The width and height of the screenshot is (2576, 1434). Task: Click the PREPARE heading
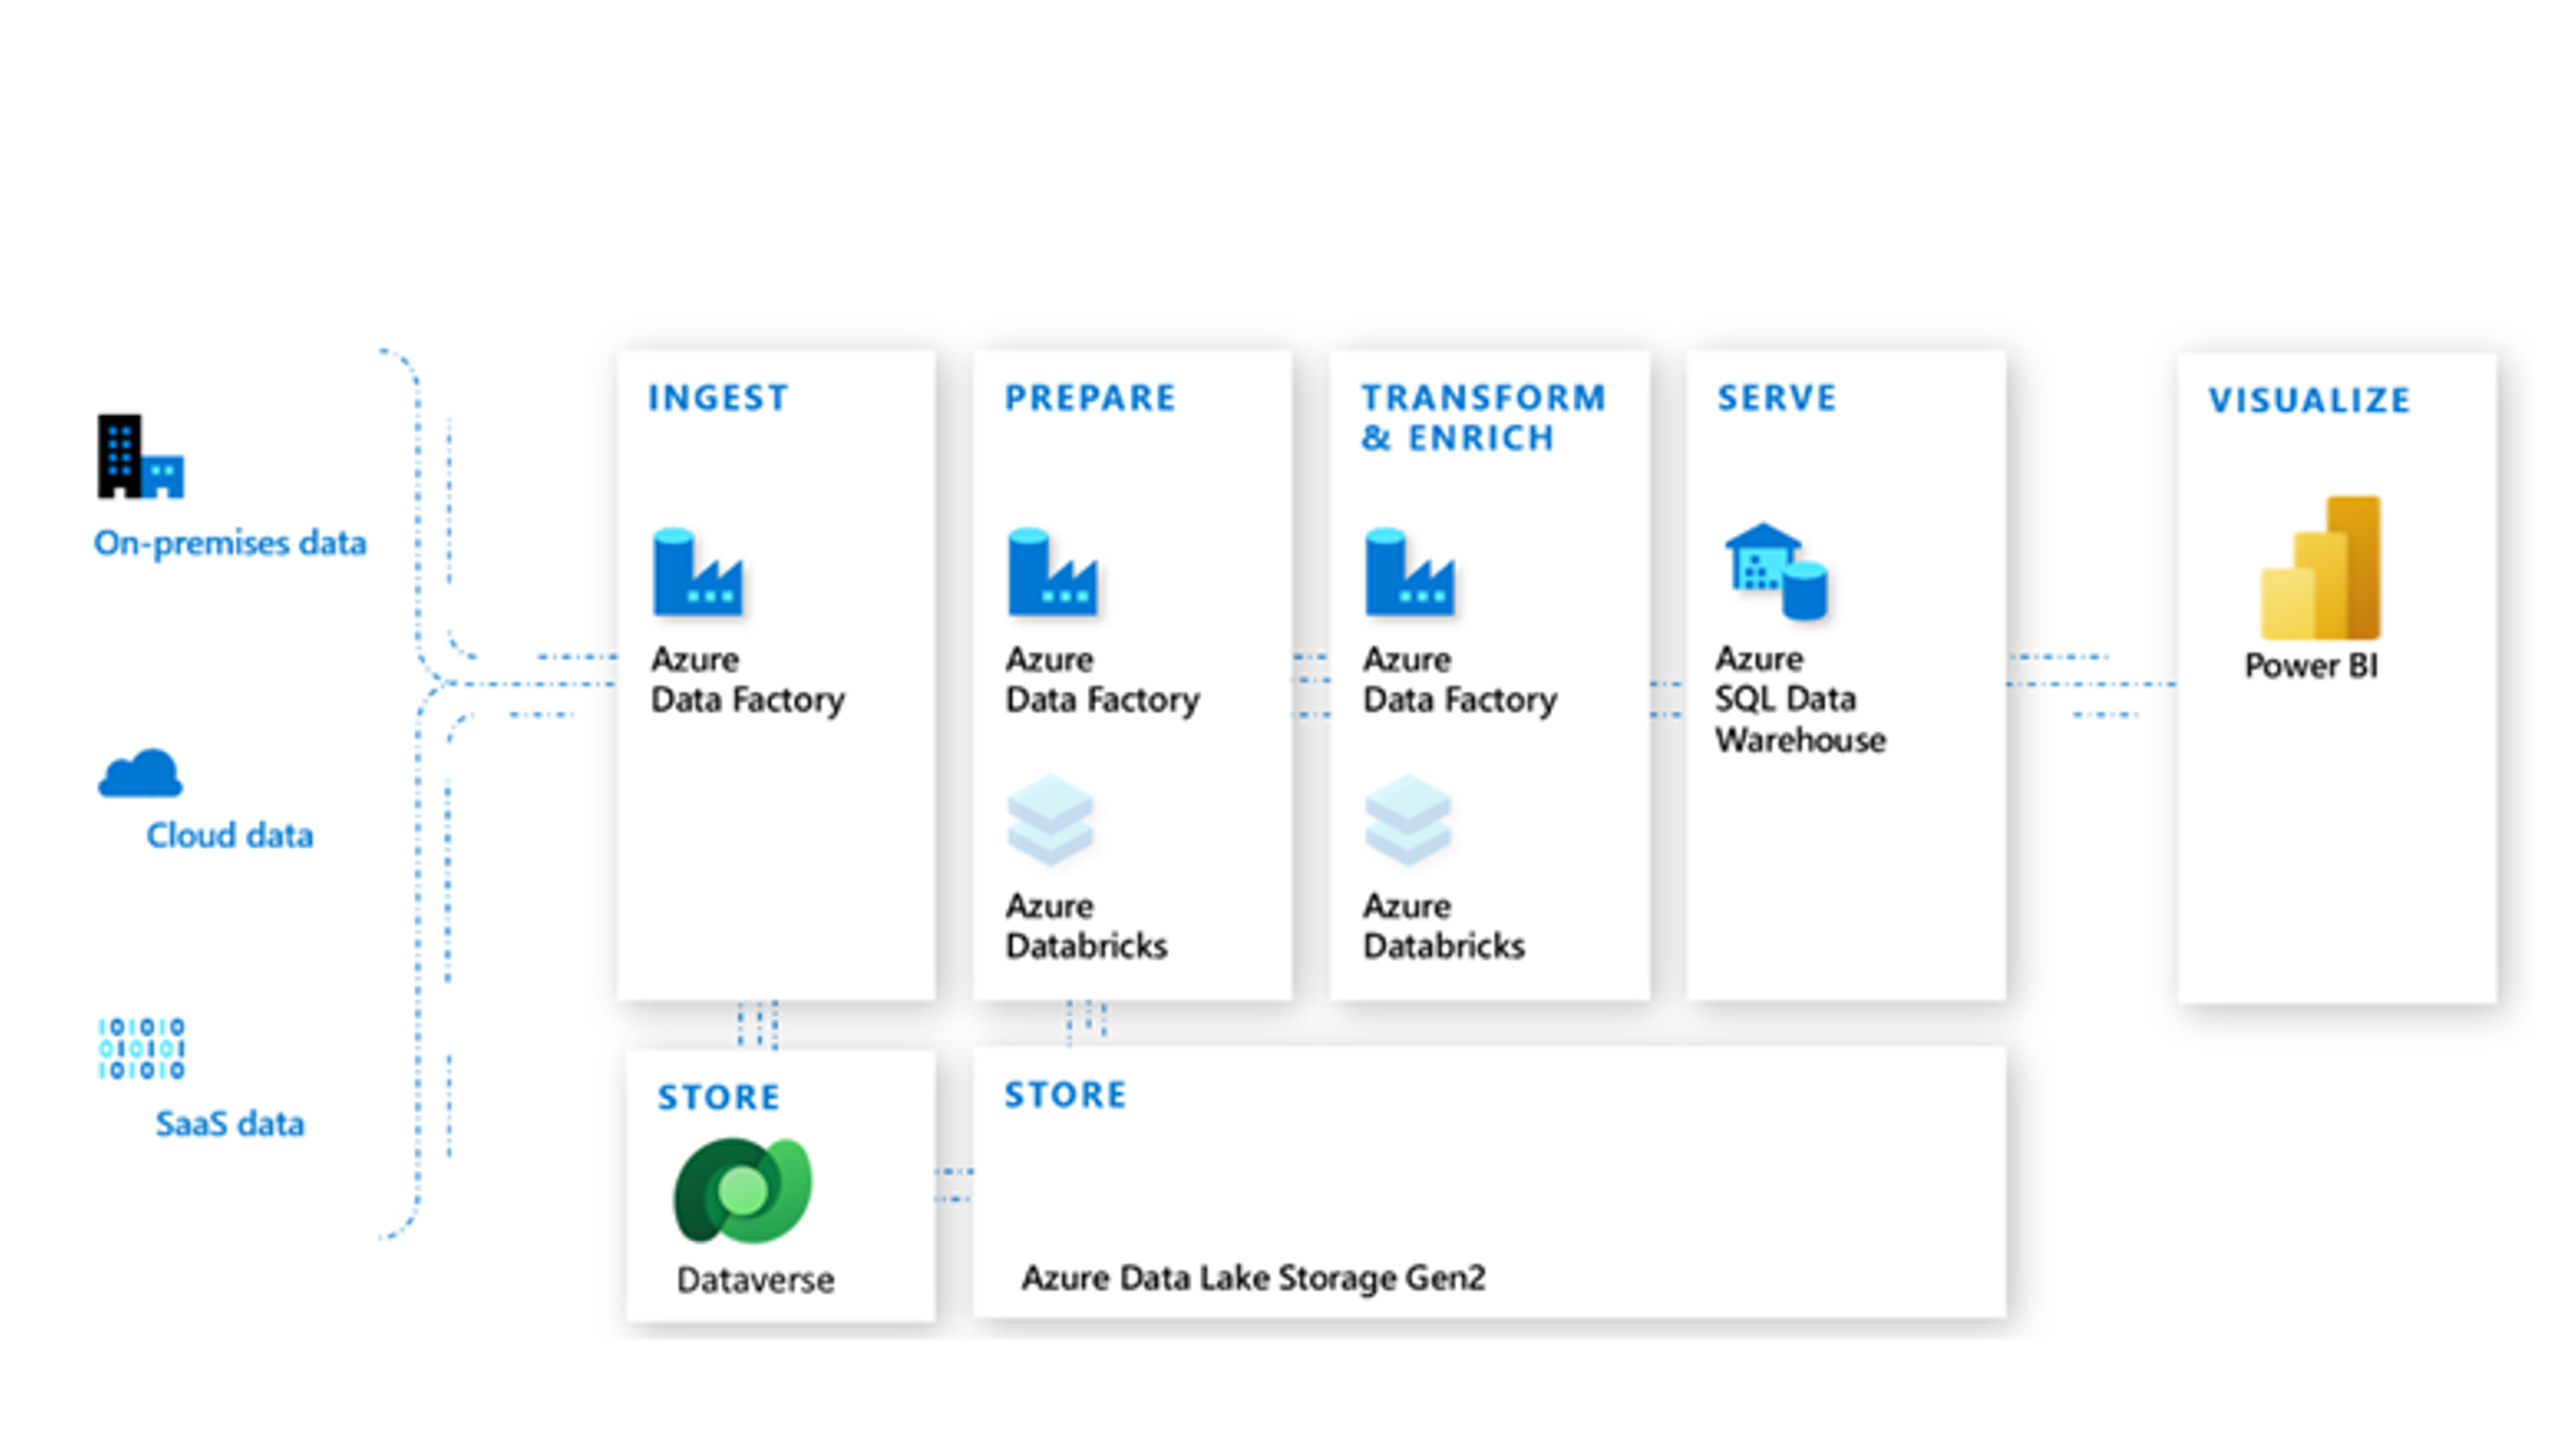point(1090,398)
